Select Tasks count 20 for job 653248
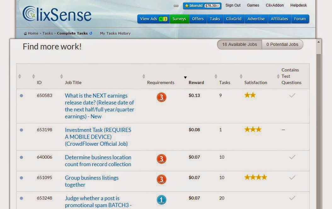Screen dimensions: 332x209 click(222, 198)
